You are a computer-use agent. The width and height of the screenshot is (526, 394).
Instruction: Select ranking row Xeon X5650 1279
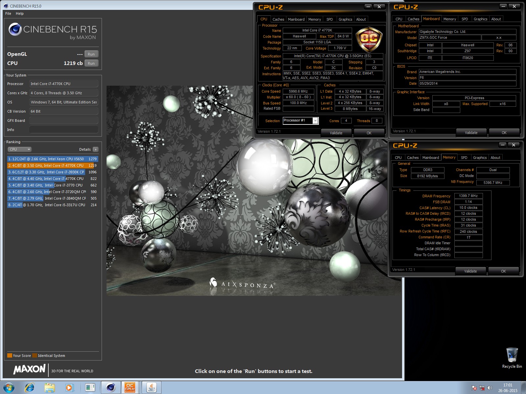53,159
